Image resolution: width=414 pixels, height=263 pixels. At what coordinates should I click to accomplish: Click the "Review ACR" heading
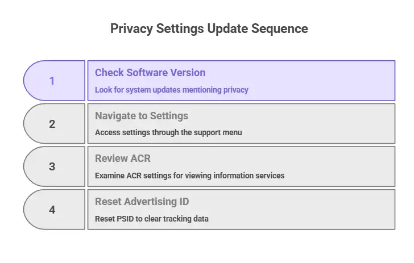[x=122, y=158]
